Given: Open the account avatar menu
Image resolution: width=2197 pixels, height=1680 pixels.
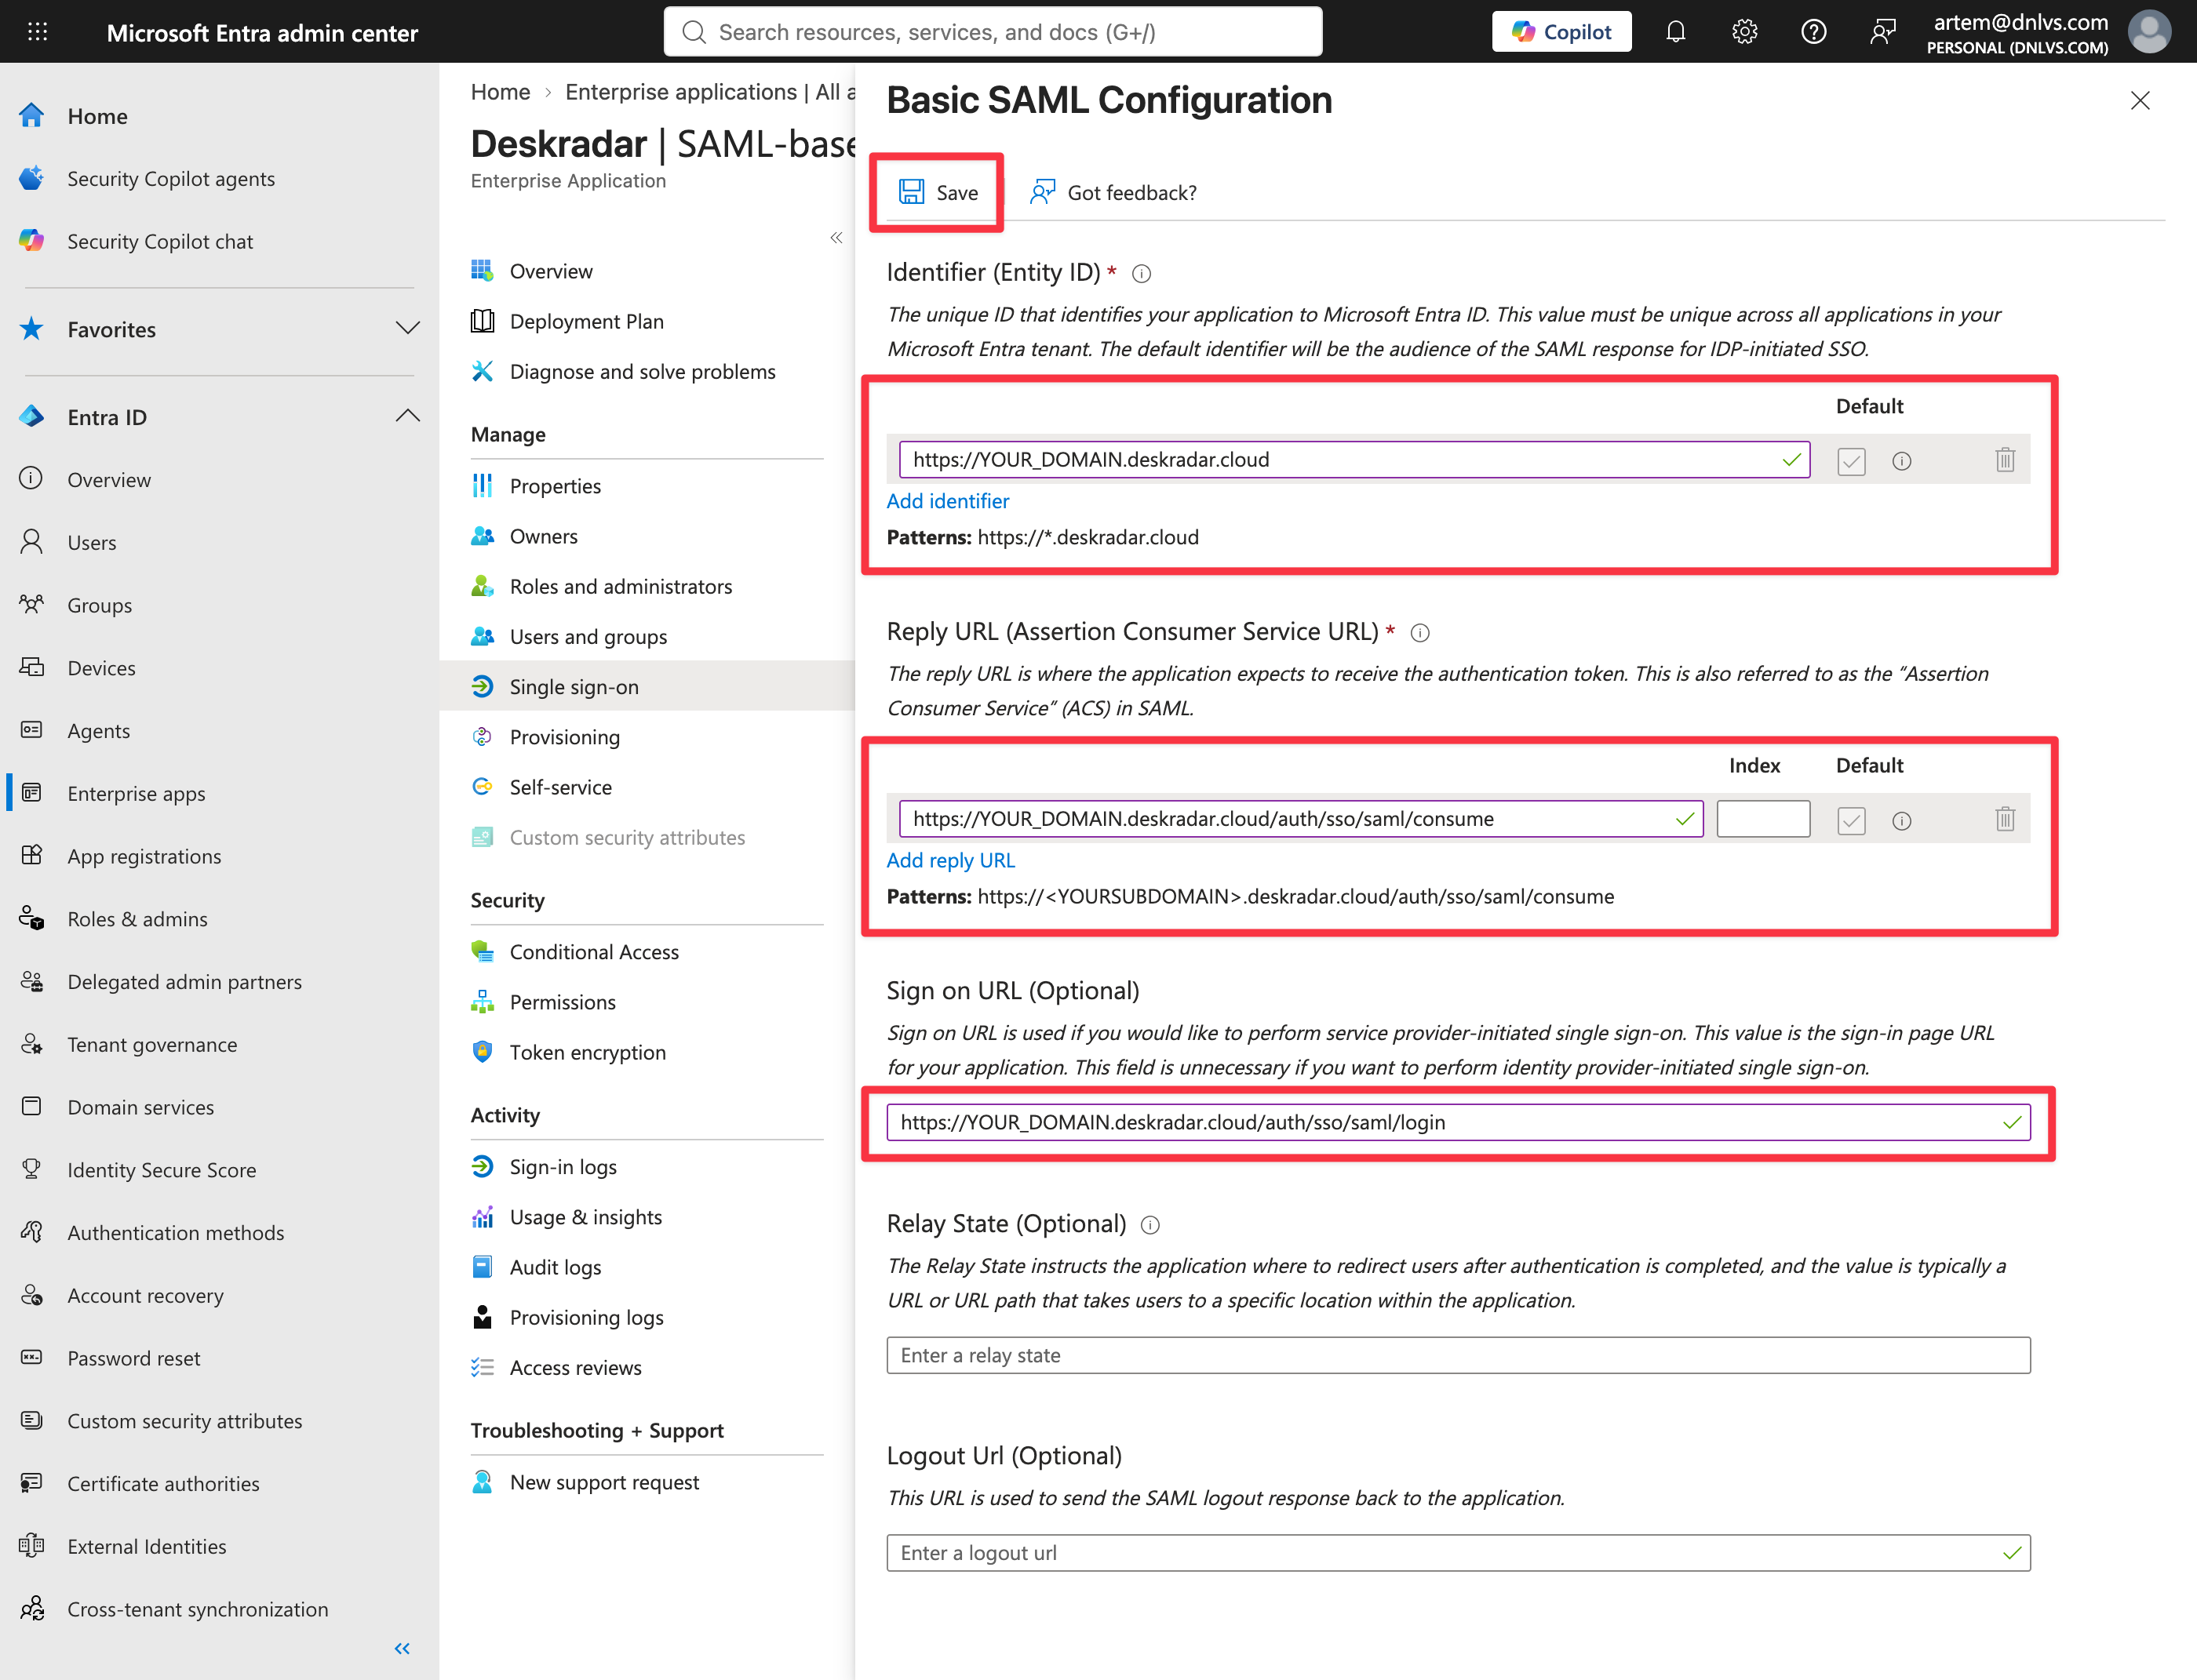Looking at the screenshot, I should click(x=2149, y=32).
